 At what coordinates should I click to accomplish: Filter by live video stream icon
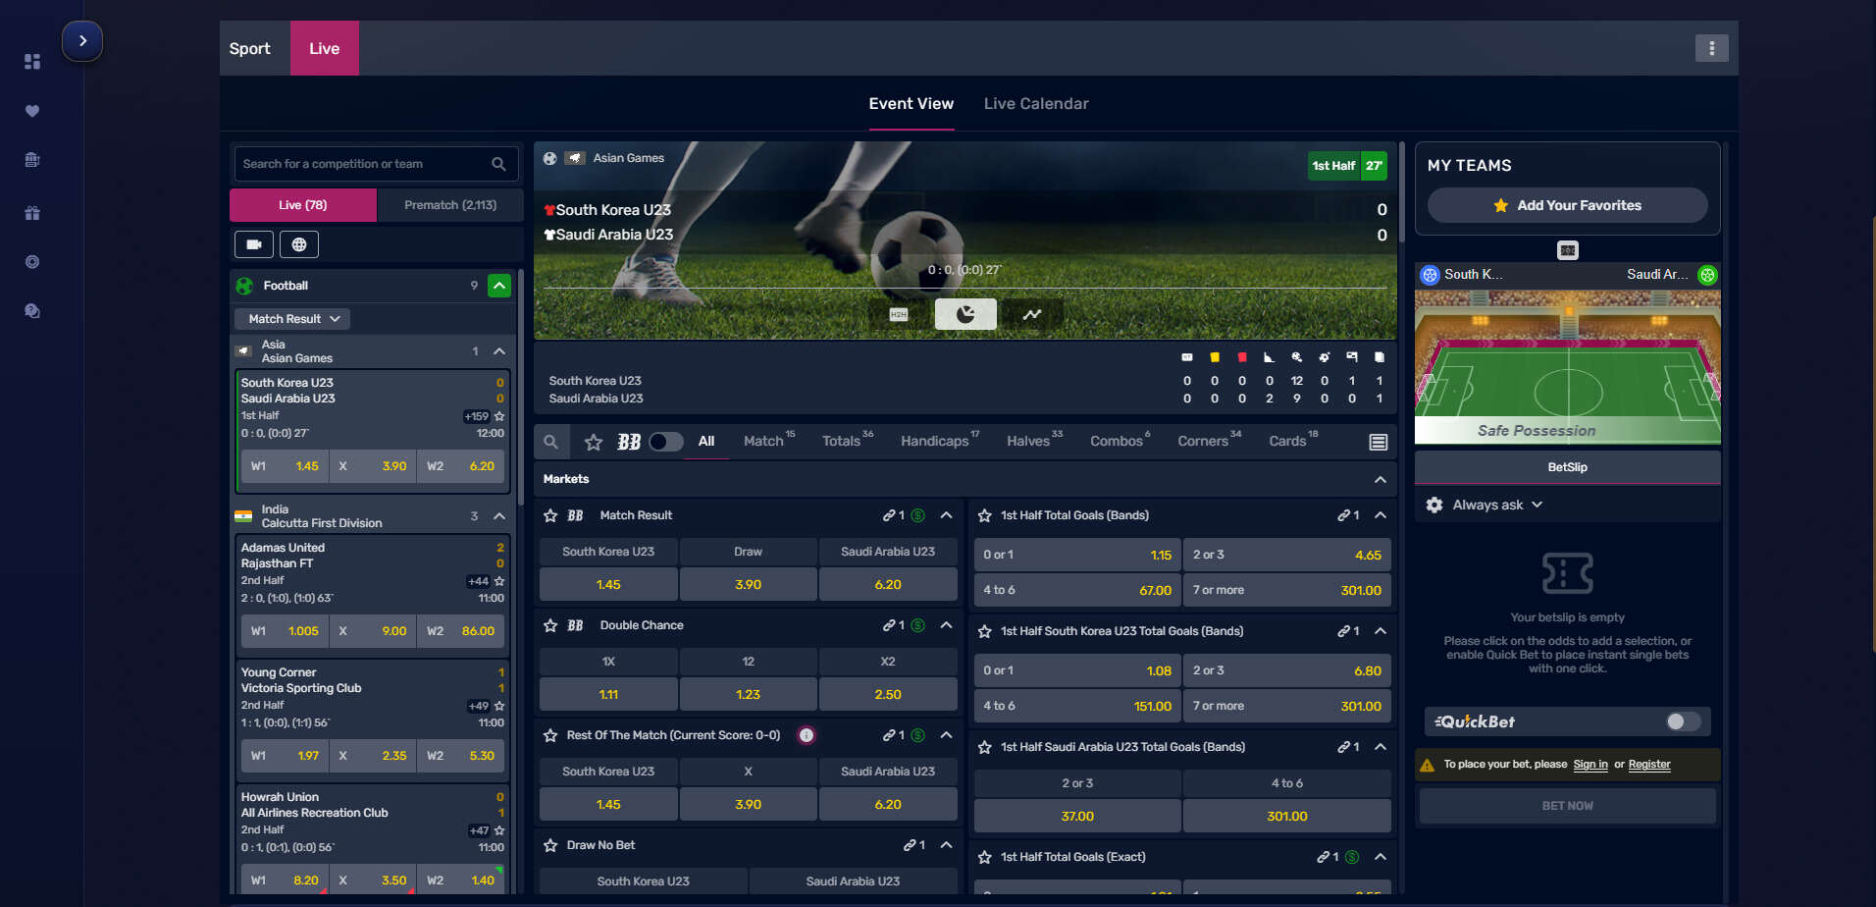pyautogui.click(x=254, y=244)
